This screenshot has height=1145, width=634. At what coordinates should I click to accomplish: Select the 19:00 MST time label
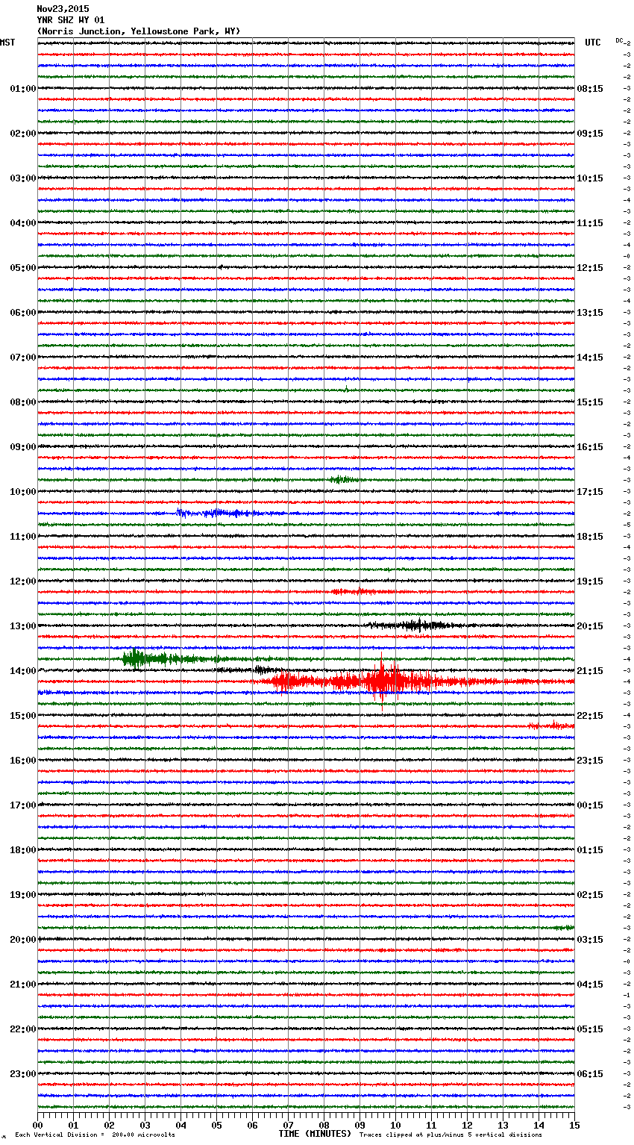(22, 895)
